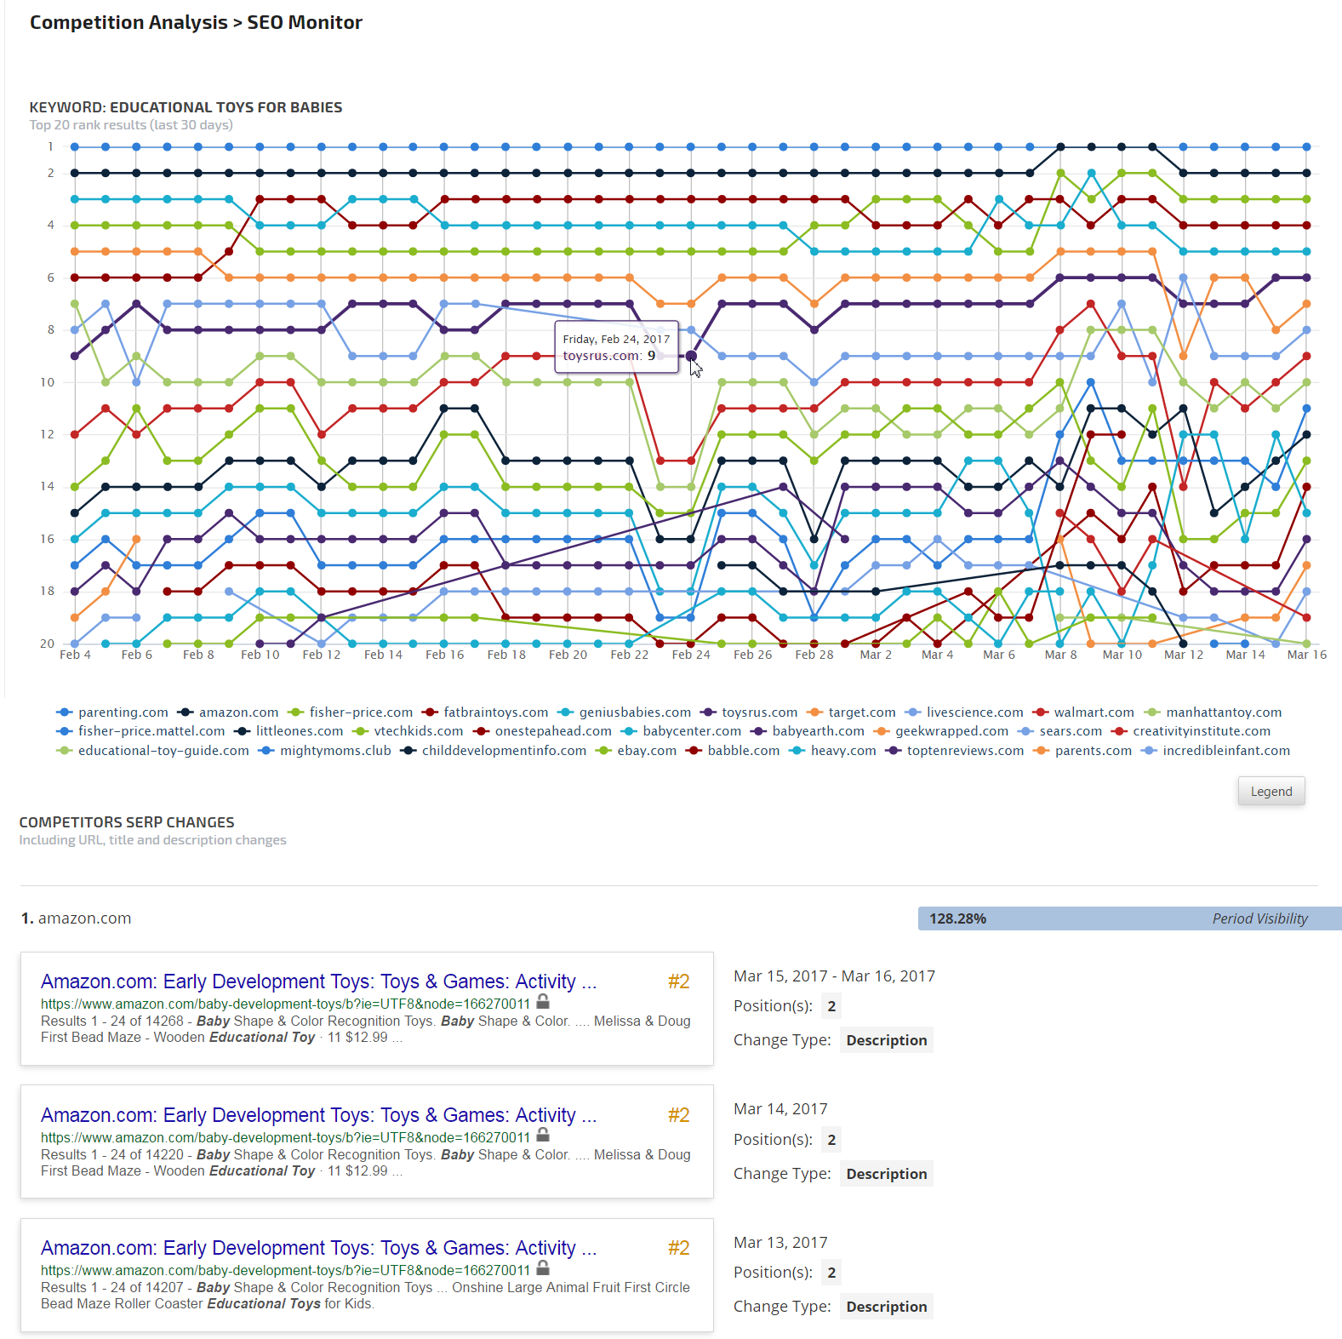Click the Legend button below the chart

tap(1271, 792)
